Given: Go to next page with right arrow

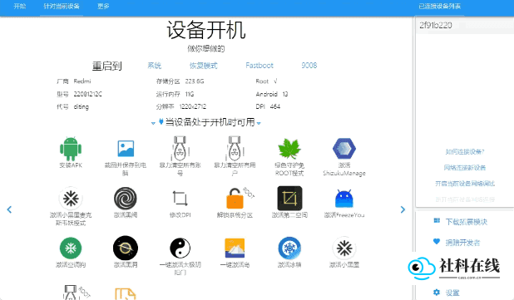Looking at the screenshot, I should click(x=403, y=209).
